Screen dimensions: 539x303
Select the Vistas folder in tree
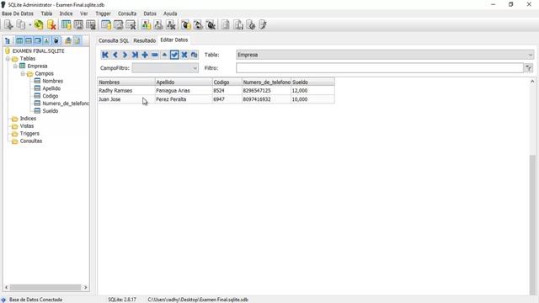(27, 126)
